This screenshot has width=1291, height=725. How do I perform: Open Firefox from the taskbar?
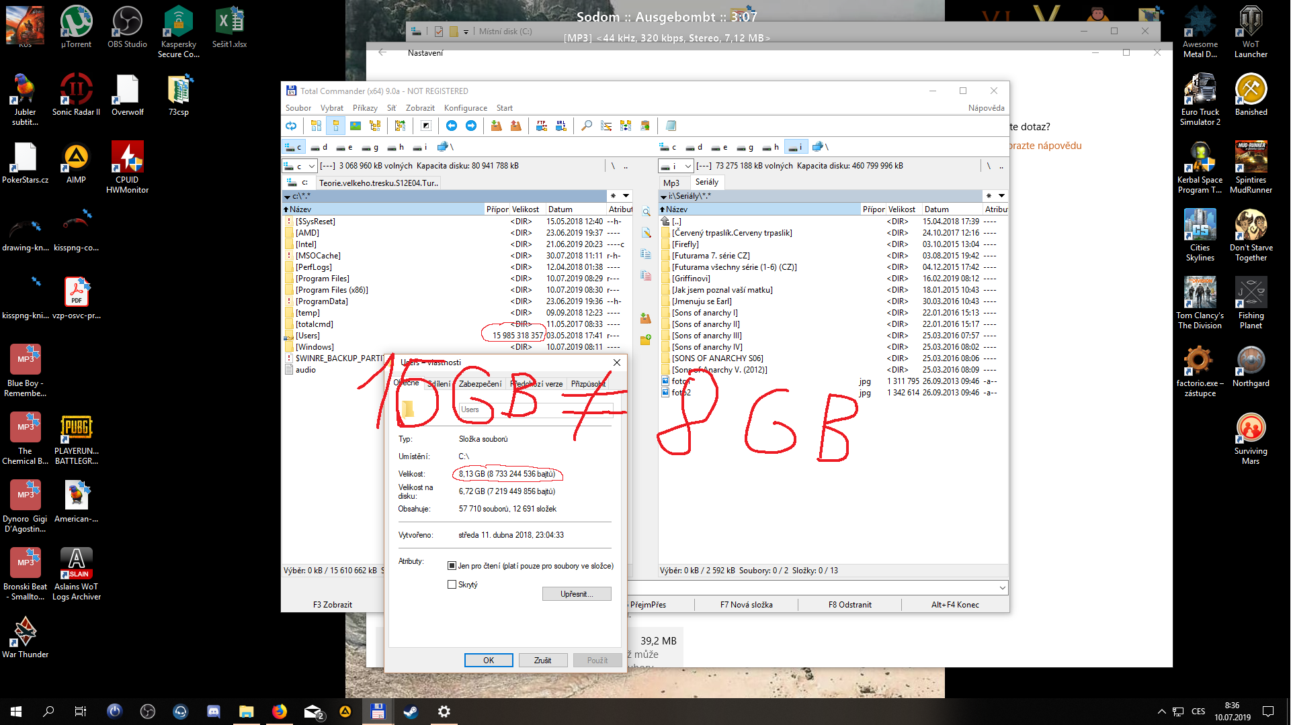click(279, 712)
